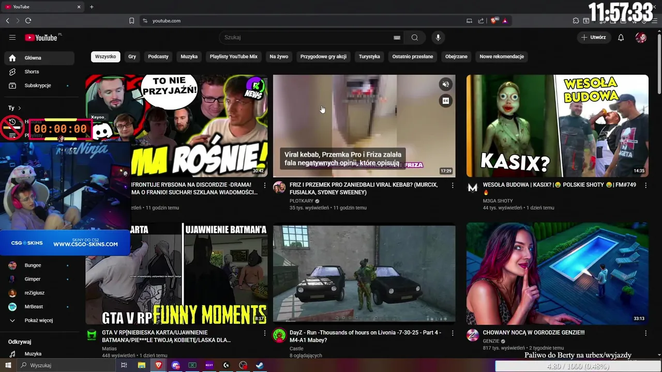The width and height of the screenshot is (662, 372).
Task: Go back with the browser back arrow
Action: click(x=7, y=21)
